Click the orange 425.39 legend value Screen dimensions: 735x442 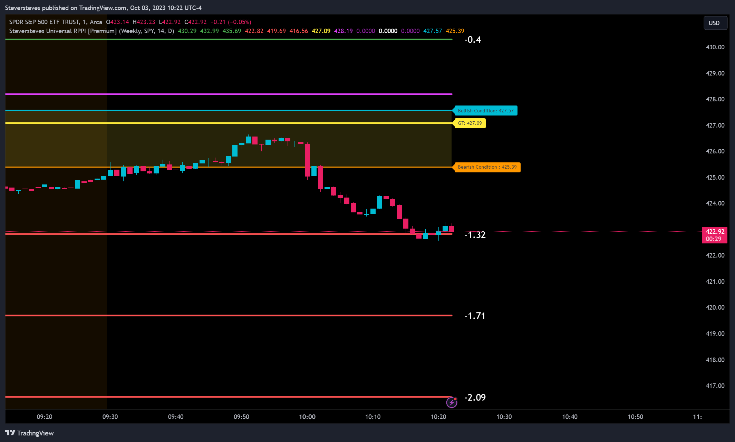tap(455, 31)
